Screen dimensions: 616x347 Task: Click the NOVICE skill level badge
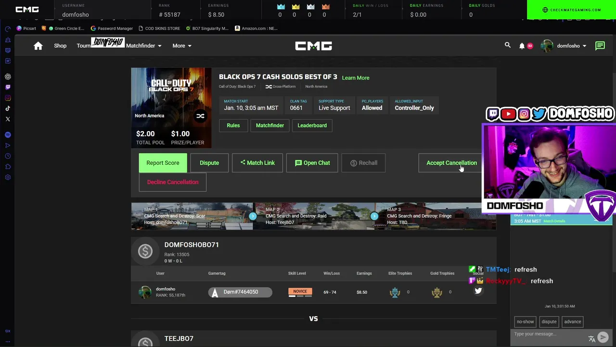coord(300,291)
